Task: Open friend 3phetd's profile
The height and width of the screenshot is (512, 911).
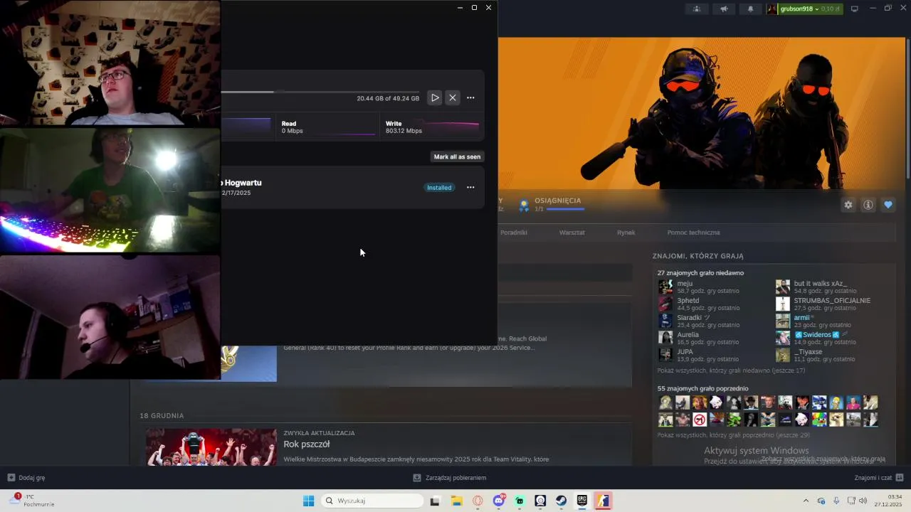Action: tap(688, 301)
